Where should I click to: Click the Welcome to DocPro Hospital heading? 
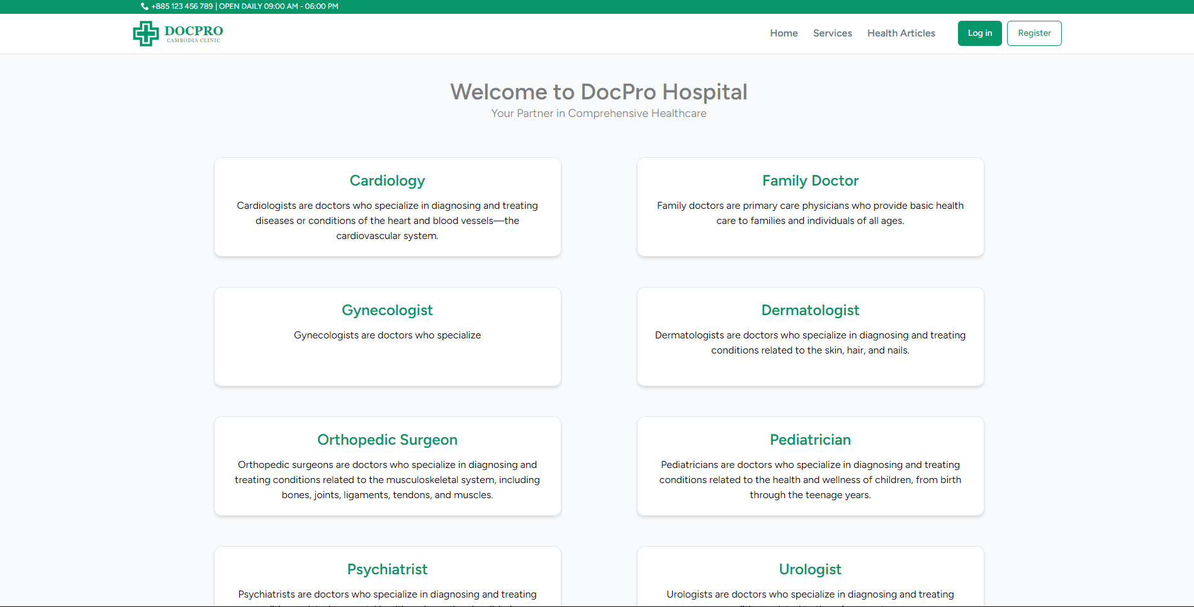(x=599, y=92)
